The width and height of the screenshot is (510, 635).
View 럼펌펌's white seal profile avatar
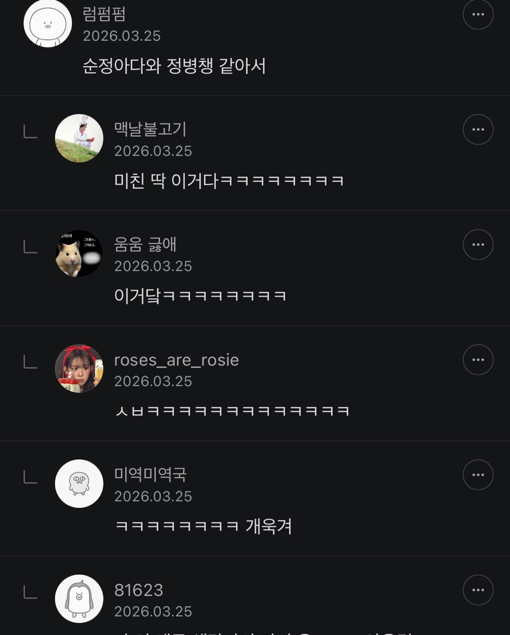click(48, 23)
